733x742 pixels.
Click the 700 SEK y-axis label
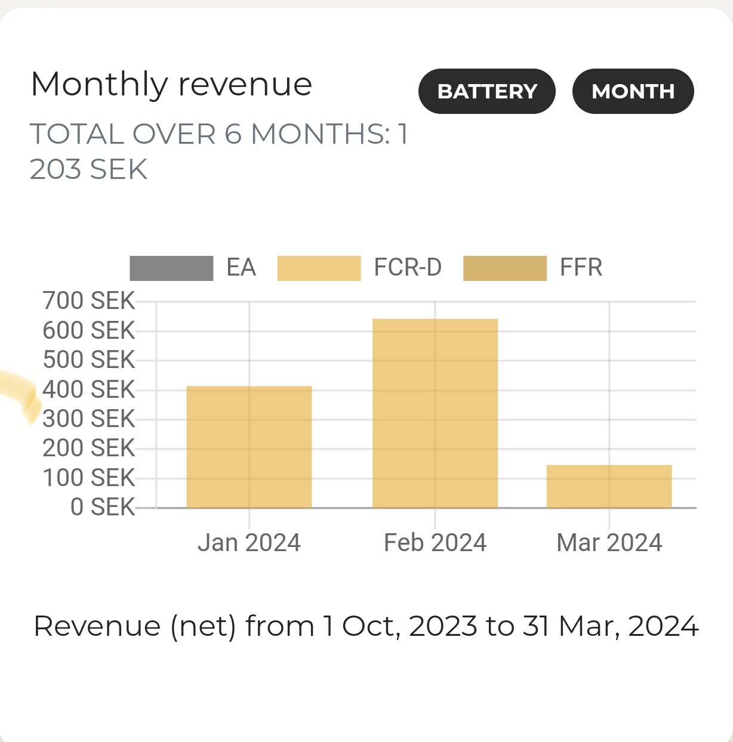click(x=89, y=301)
